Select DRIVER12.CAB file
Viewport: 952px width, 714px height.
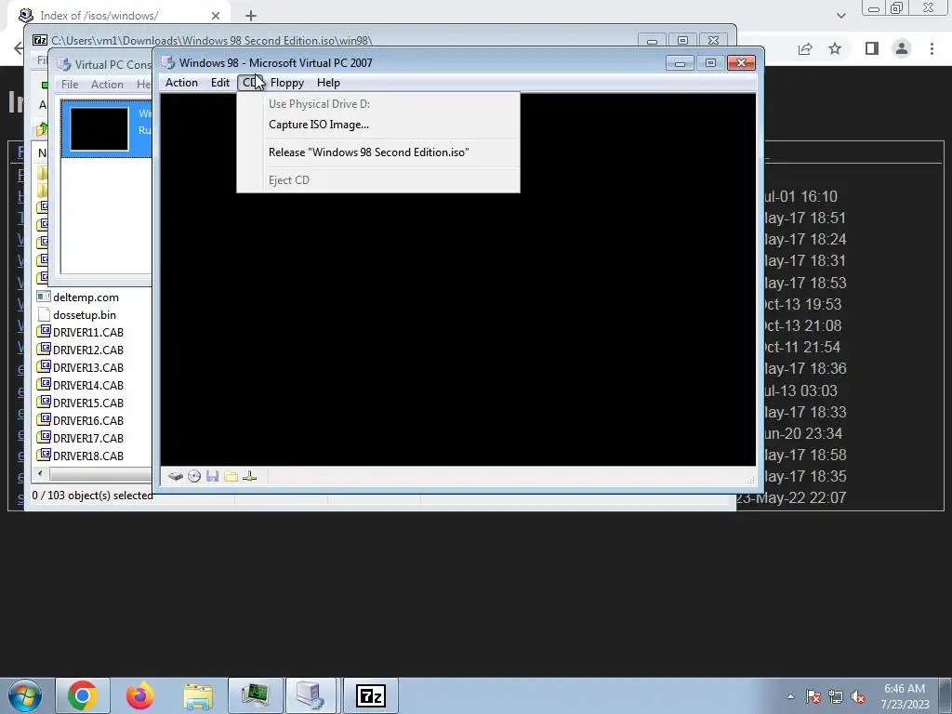(88, 350)
